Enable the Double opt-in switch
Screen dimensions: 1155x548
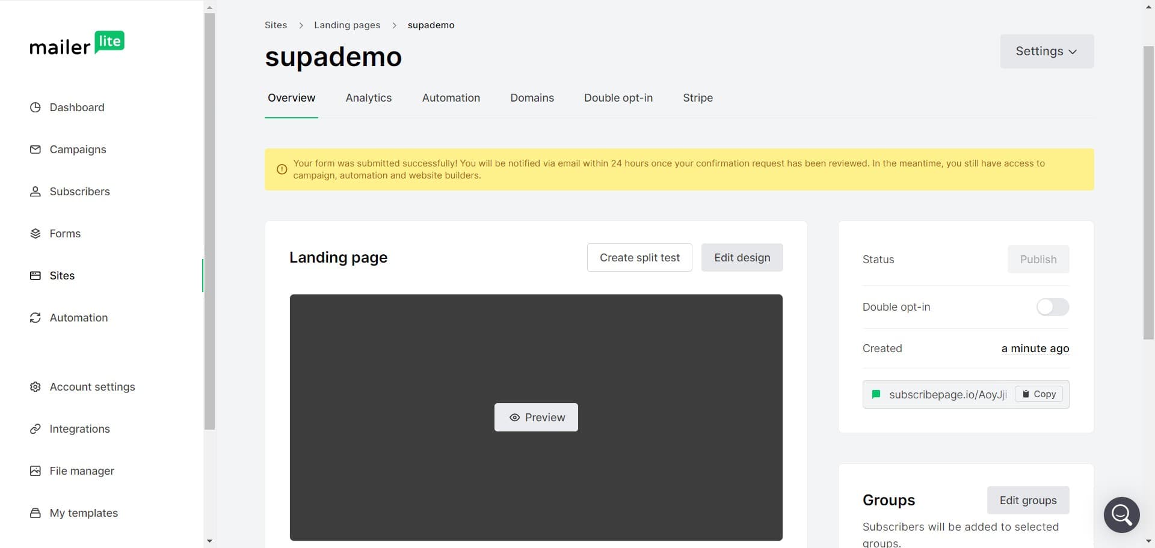click(1052, 307)
